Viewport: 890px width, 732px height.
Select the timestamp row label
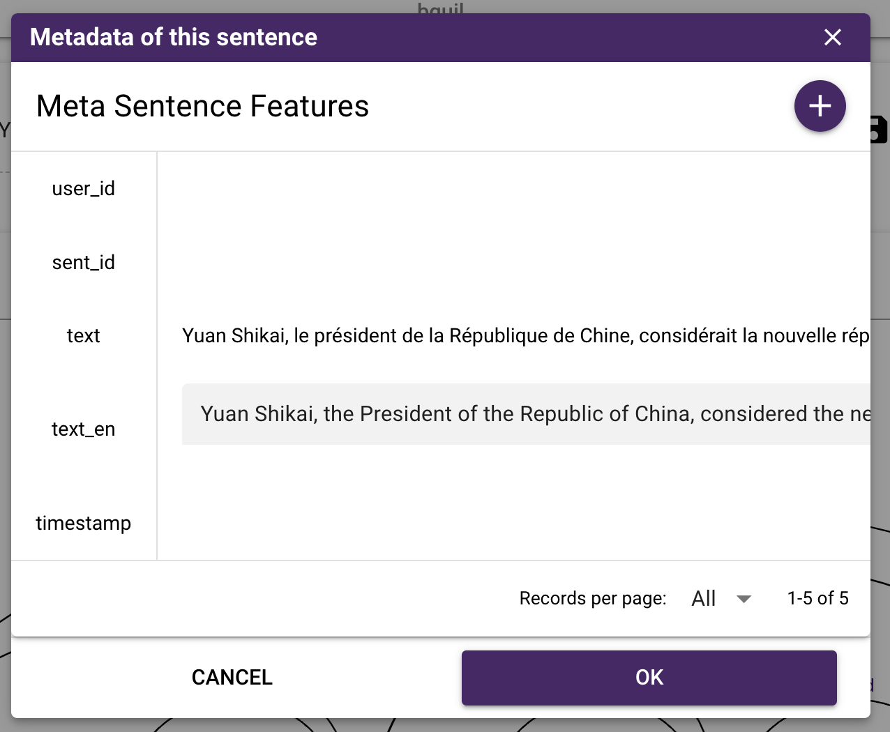(x=84, y=524)
